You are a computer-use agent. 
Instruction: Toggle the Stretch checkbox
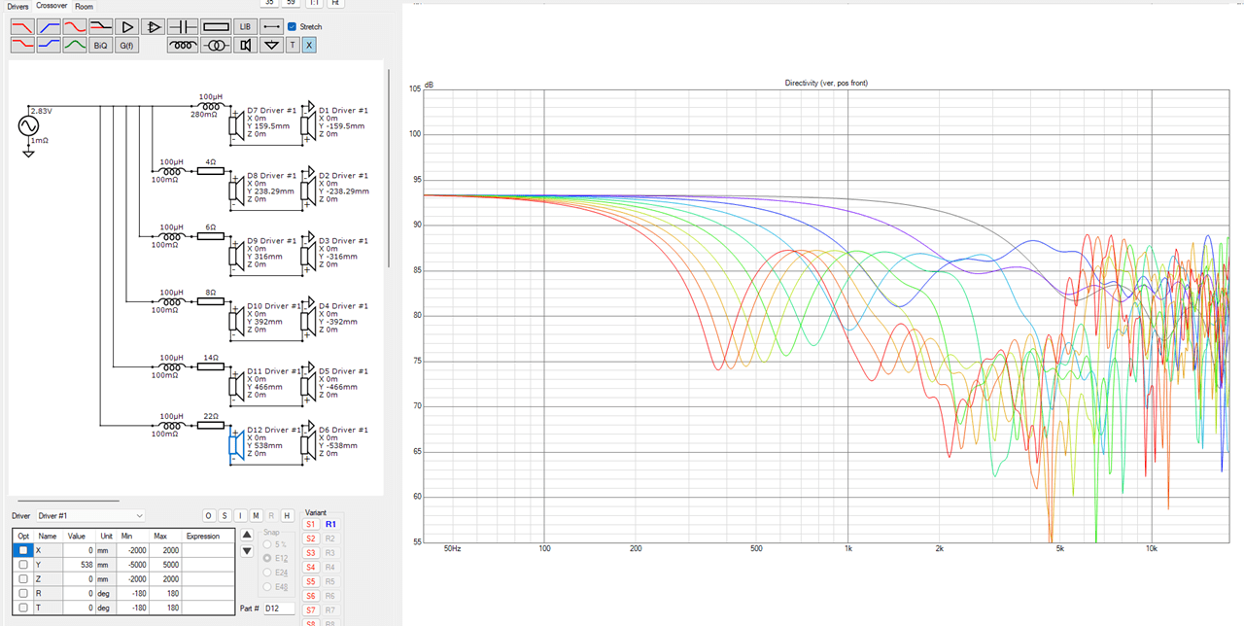(293, 27)
